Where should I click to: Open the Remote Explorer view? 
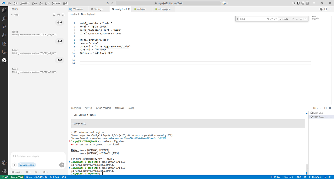click(x=4, y=52)
